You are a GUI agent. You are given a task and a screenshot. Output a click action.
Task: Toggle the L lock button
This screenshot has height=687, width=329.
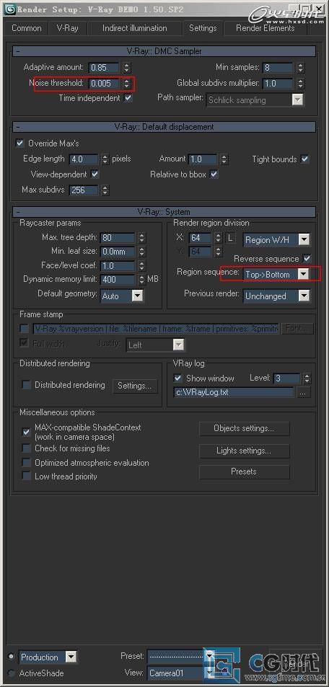click(231, 238)
